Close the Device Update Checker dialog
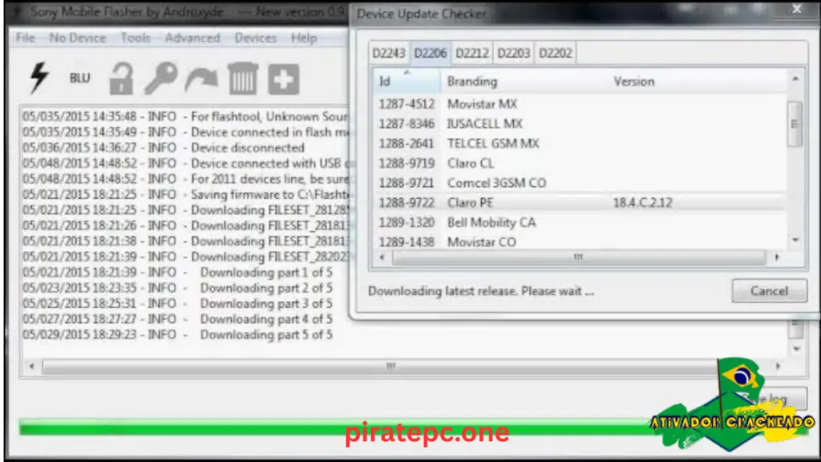The width and height of the screenshot is (821, 462). (x=796, y=10)
